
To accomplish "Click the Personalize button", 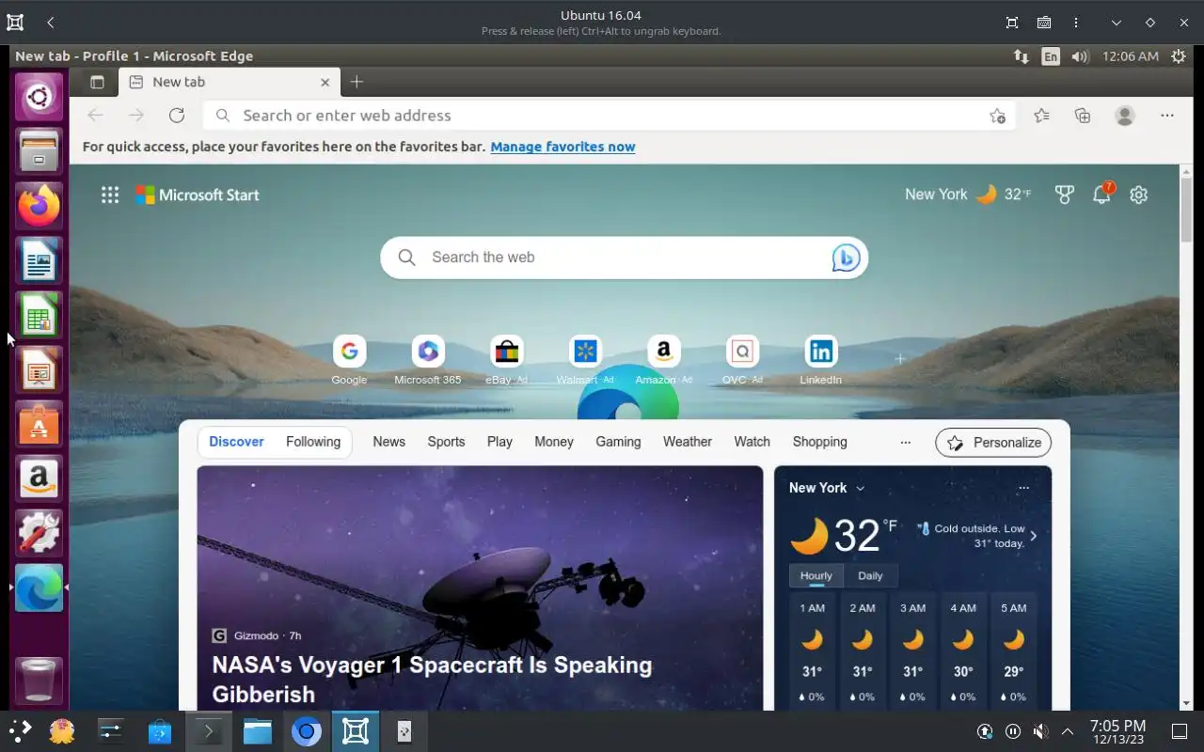I will pyautogui.click(x=993, y=443).
